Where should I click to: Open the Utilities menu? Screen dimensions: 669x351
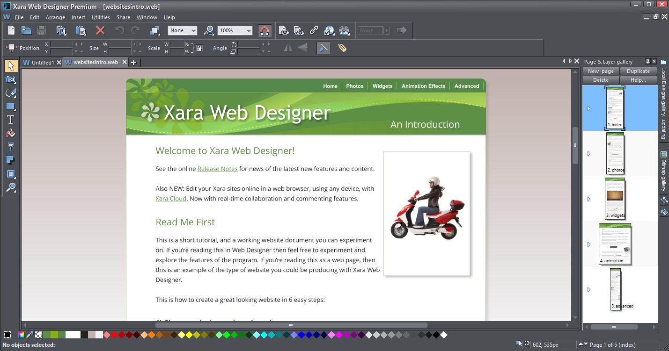pos(101,17)
